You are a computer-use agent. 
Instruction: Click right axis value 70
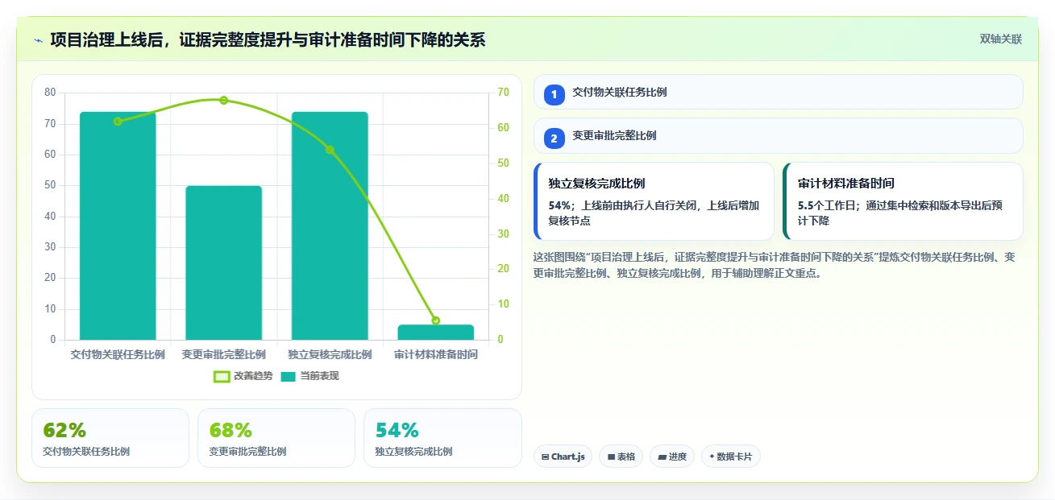click(503, 93)
